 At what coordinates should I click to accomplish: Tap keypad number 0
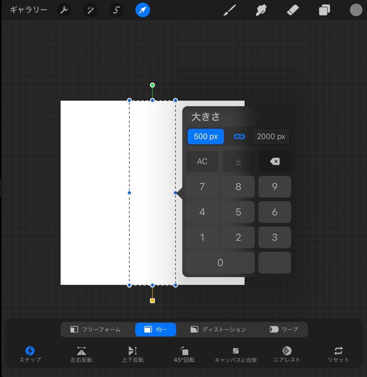[x=220, y=263]
